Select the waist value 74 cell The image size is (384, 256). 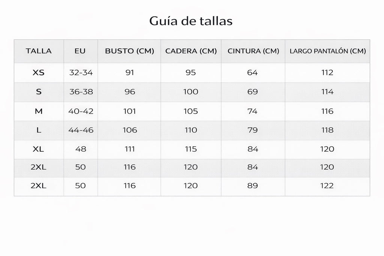(252, 111)
